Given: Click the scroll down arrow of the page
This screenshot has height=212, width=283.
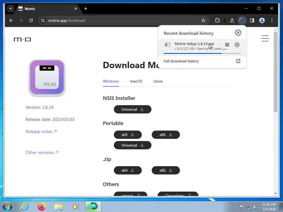Looking at the screenshot, I should [276, 194].
